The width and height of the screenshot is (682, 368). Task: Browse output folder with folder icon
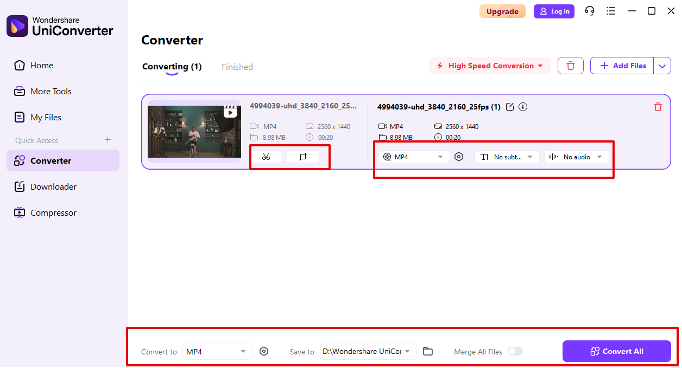coord(428,351)
